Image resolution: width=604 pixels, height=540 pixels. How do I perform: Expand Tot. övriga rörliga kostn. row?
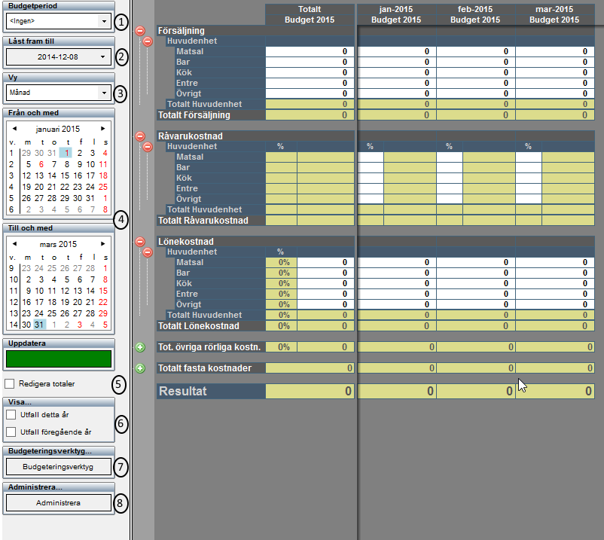pyautogui.click(x=140, y=347)
